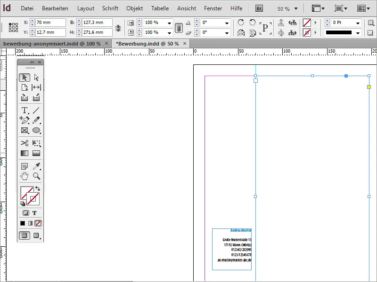Click Rotate 90° counterclockwise icon
This screenshot has height=282, width=377.
252,23
